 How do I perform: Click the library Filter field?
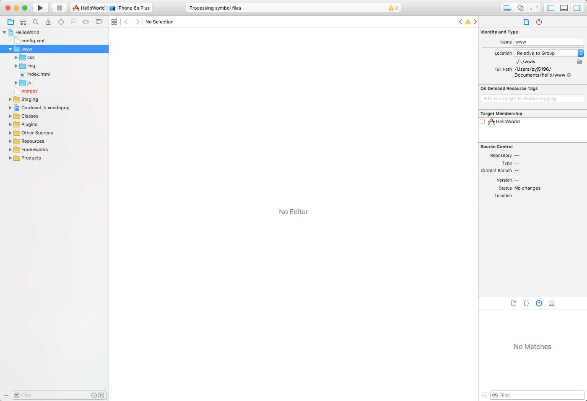click(538, 395)
